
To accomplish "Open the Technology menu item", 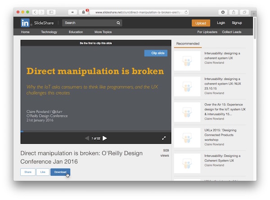I will pos(49,32).
